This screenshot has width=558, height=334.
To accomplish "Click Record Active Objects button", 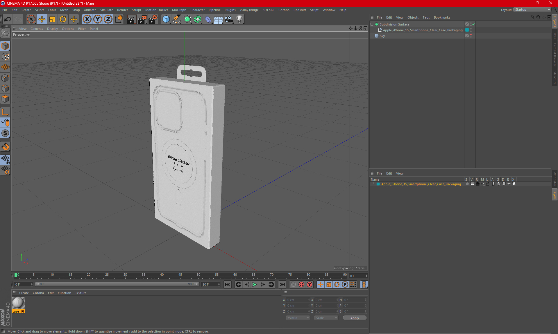I will pos(293,284).
